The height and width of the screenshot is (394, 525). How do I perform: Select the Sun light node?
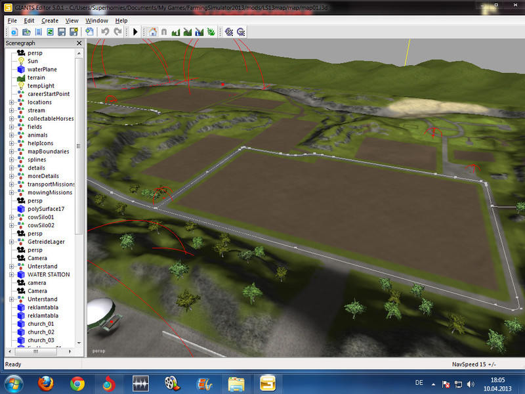32,61
